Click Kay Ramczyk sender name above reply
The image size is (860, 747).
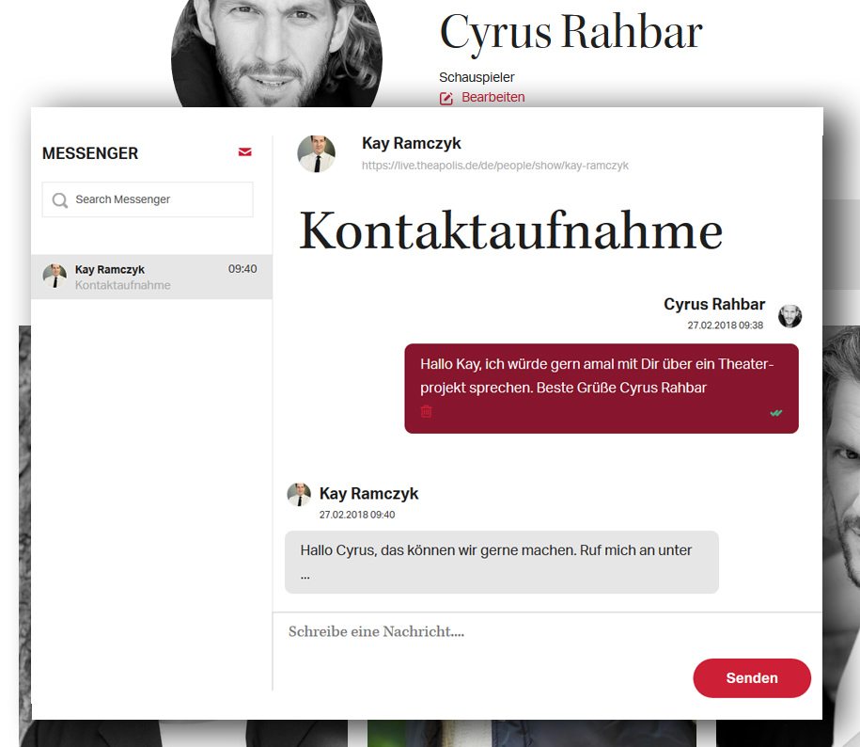pos(368,493)
